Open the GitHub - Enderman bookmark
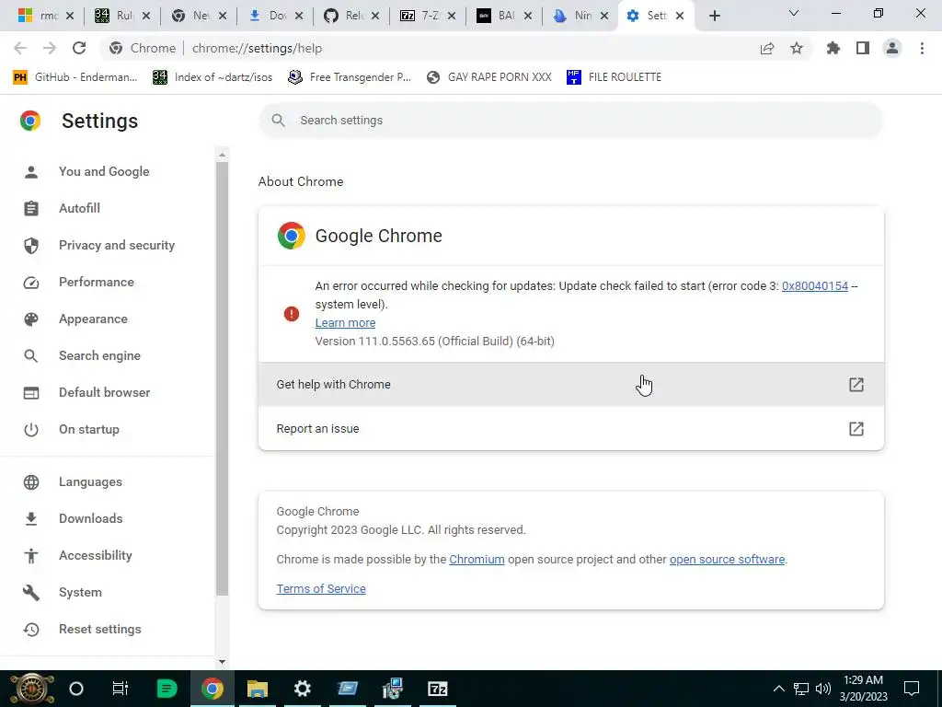This screenshot has width=942, height=707. pyautogui.click(x=75, y=77)
